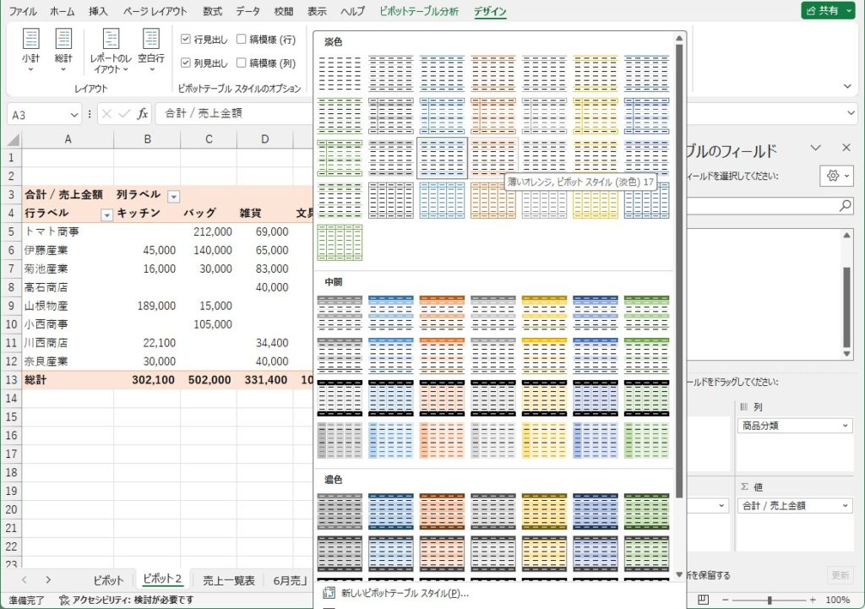The width and height of the screenshot is (865, 609).
Task: Open the 総計 (Grand Totals) layout menu
Action: [64, 49]
